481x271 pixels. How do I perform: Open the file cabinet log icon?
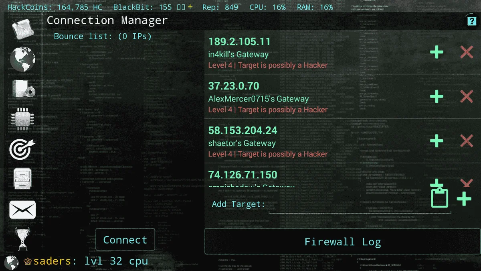(22, 179)
